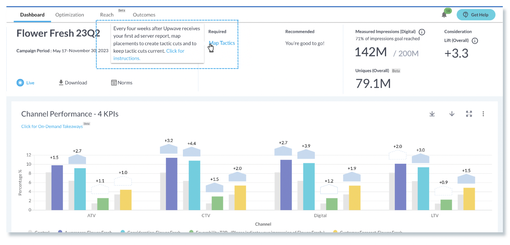Click the +1.2 lift label
Image resolution: width=510 pixels, height=245 pixels.
329,181
